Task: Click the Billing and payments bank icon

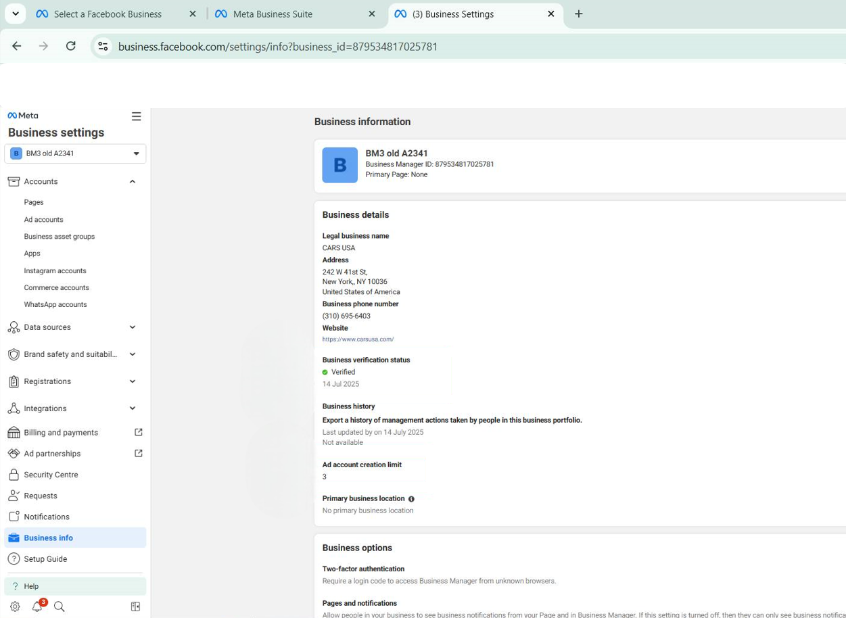Action: pyautogui.click(x=14, y=433)
